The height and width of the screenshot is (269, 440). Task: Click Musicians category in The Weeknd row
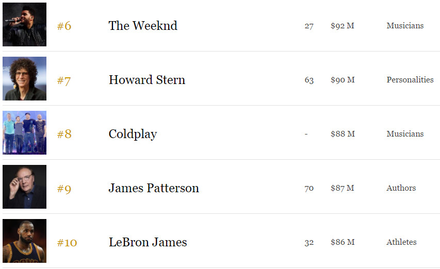405,25
